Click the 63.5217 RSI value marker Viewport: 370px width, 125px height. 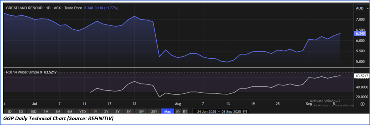[x=362, y=76]
